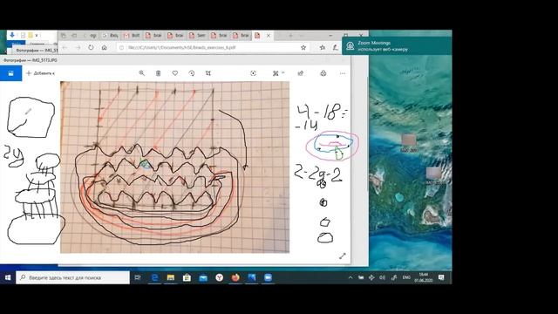Open File Explorer from the taskbar
Image resolution: width=558 pixels, height=314 pixels.
point(171,277)
